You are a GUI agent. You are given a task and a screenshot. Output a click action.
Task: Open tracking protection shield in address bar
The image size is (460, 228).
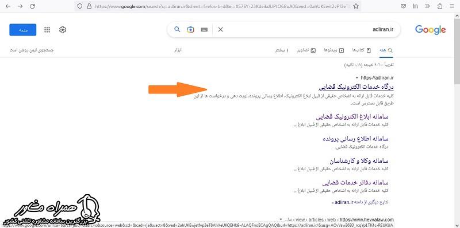(80, 6)
